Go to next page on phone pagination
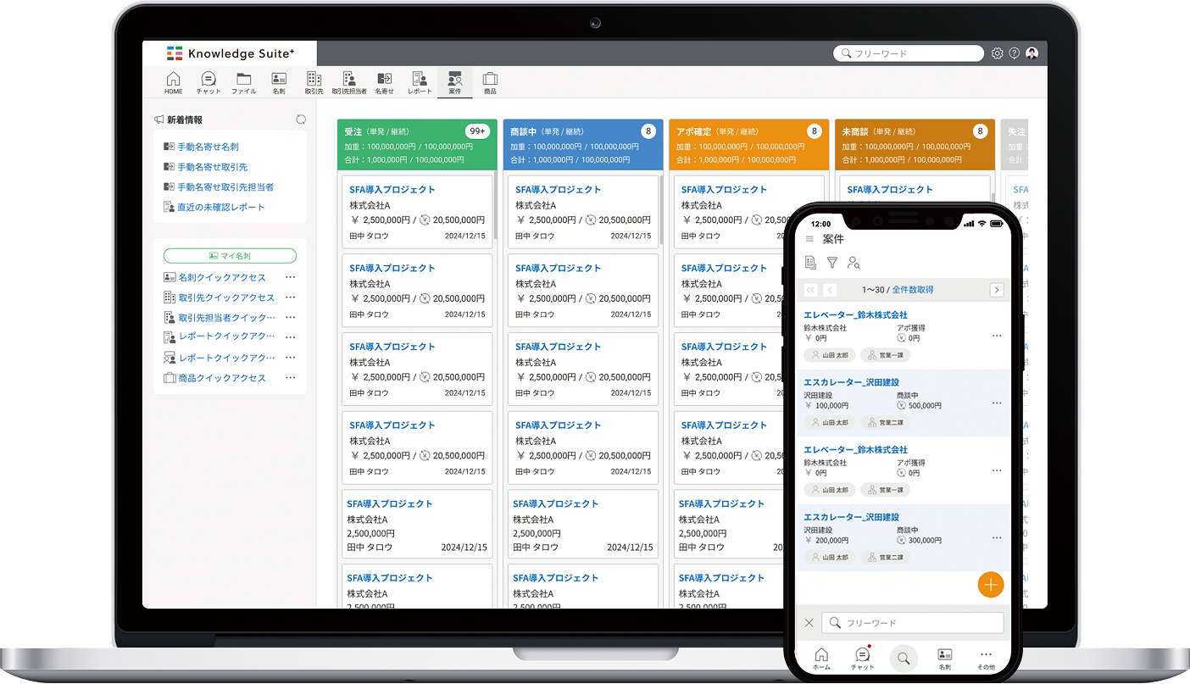The image size is (1190, 684). point(997,290)
